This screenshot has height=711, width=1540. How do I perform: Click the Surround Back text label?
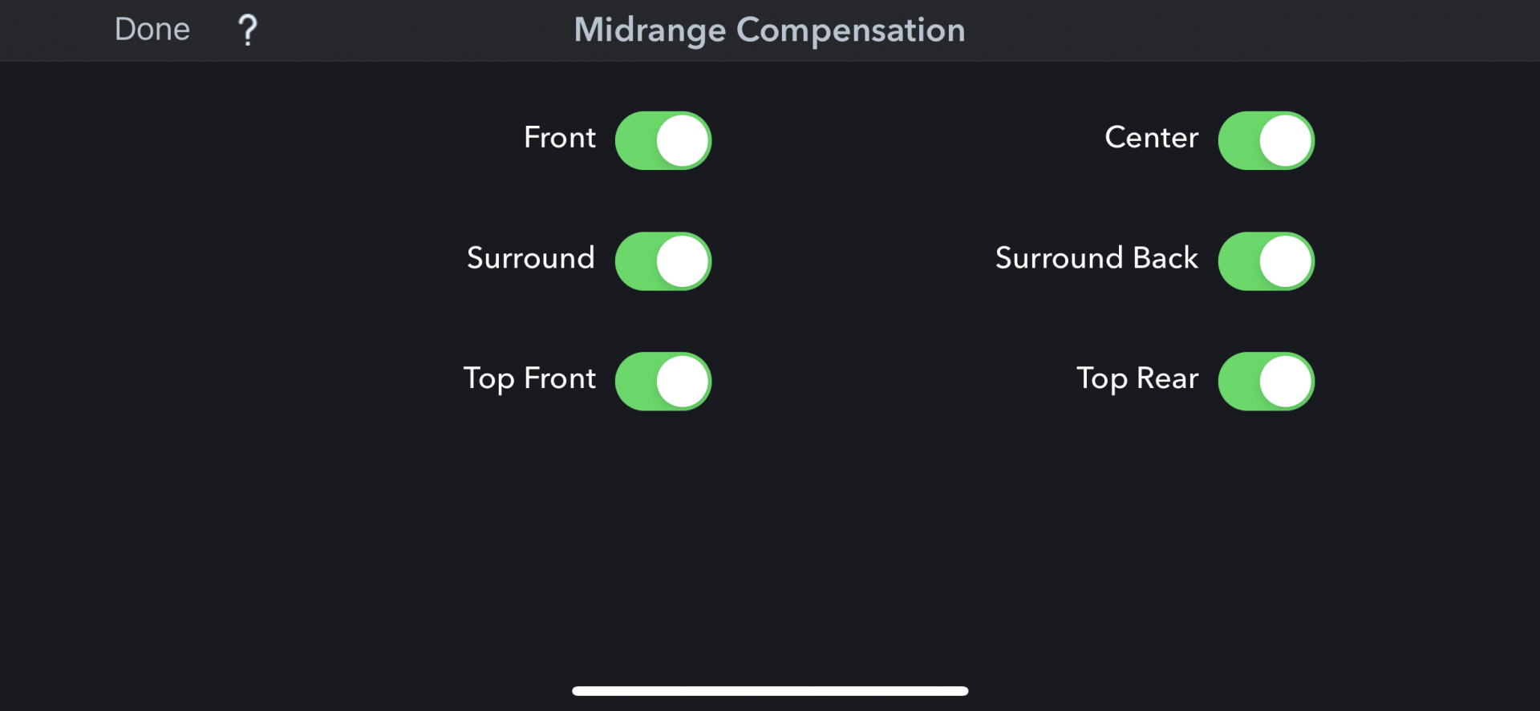point(1096,258)
